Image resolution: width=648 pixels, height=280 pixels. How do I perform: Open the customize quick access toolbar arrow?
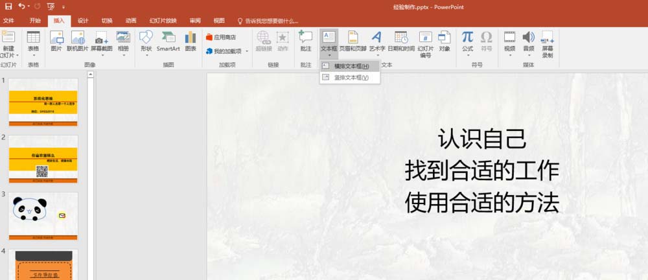64,7
